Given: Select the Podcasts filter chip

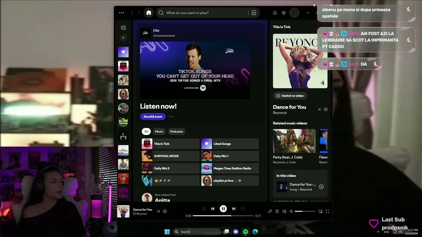Looking at the screenshot, I should tap(176, 131).
